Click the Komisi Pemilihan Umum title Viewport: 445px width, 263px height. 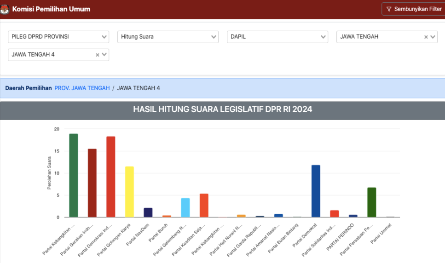tap(51, 9)
